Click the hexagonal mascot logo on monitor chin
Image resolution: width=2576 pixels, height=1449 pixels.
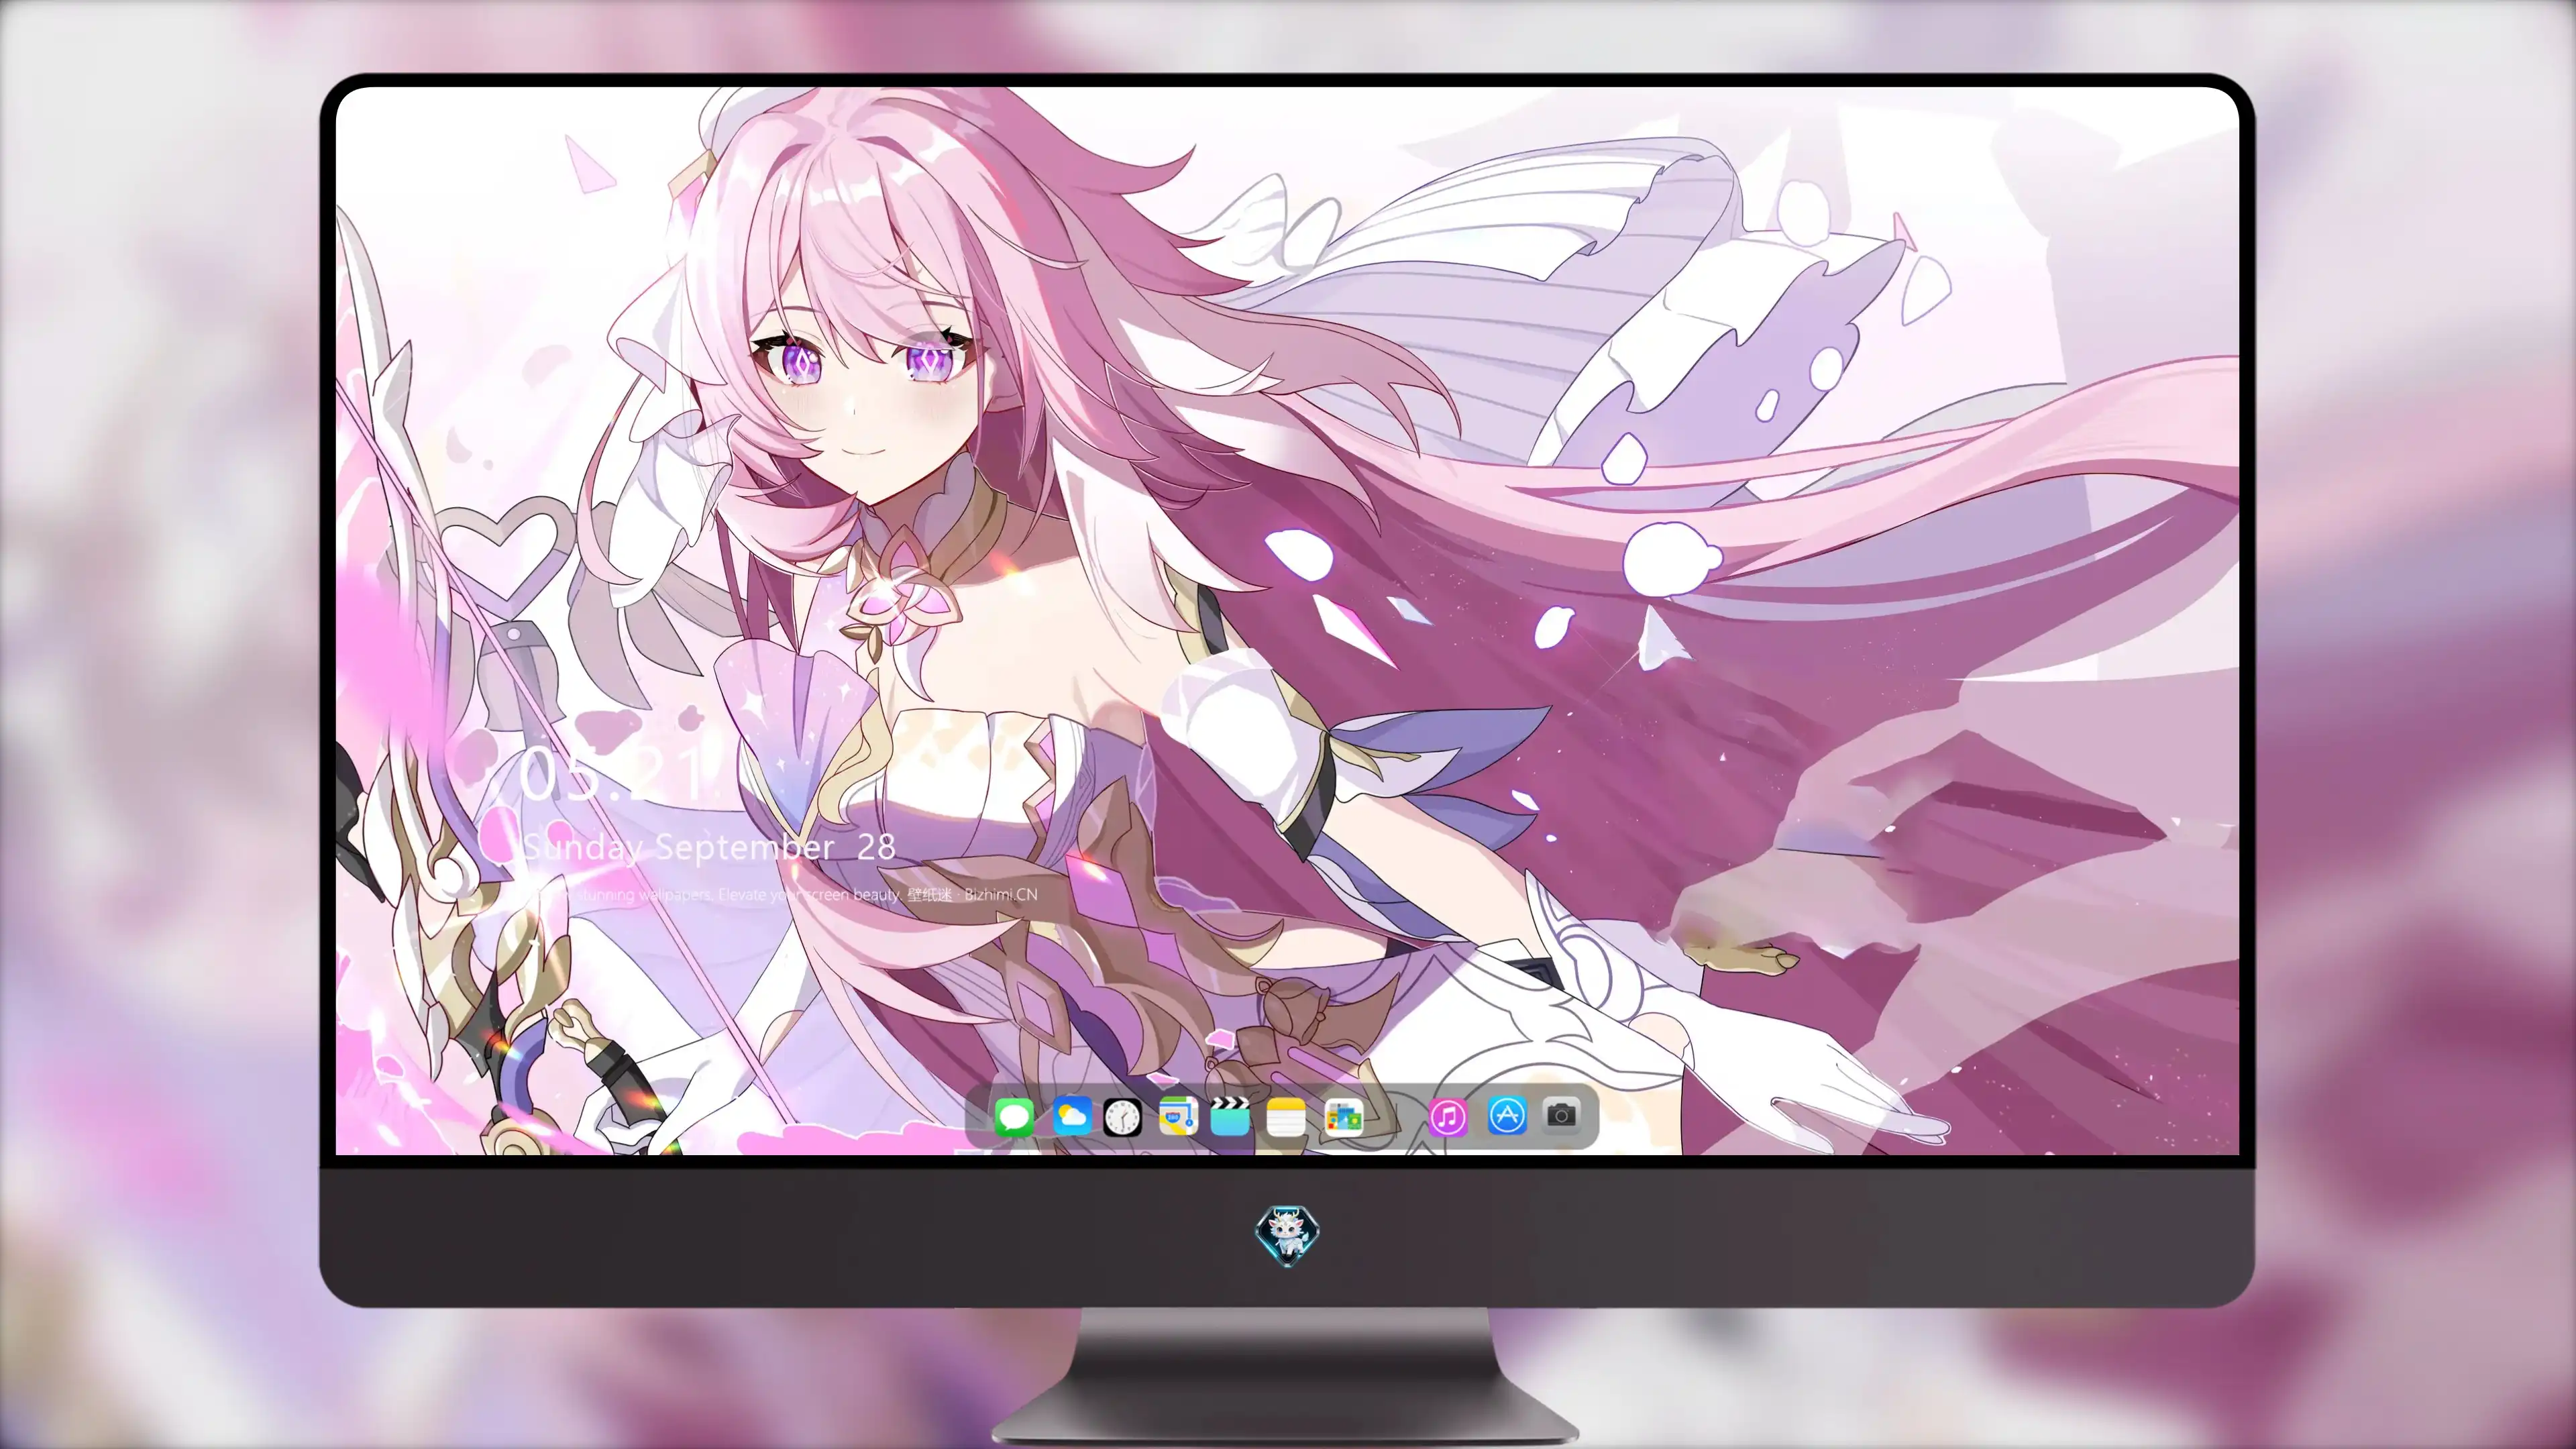click(1287, 1235)
